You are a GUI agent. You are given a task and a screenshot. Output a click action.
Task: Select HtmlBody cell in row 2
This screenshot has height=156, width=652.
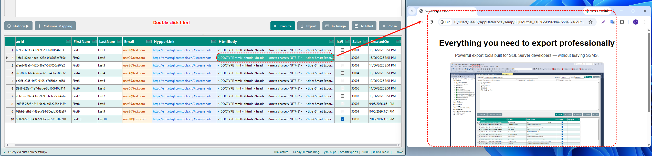coord(276,58)
